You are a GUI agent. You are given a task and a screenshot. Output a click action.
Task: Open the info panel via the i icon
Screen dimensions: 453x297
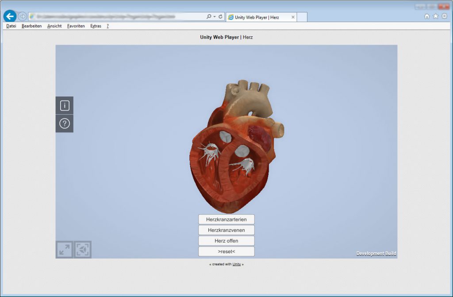[x=64, y=105]
